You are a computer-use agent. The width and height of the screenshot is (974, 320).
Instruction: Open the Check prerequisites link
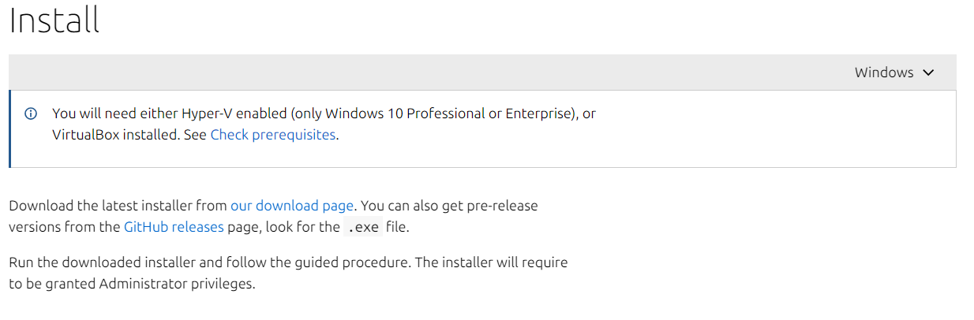tap(272, 135)
